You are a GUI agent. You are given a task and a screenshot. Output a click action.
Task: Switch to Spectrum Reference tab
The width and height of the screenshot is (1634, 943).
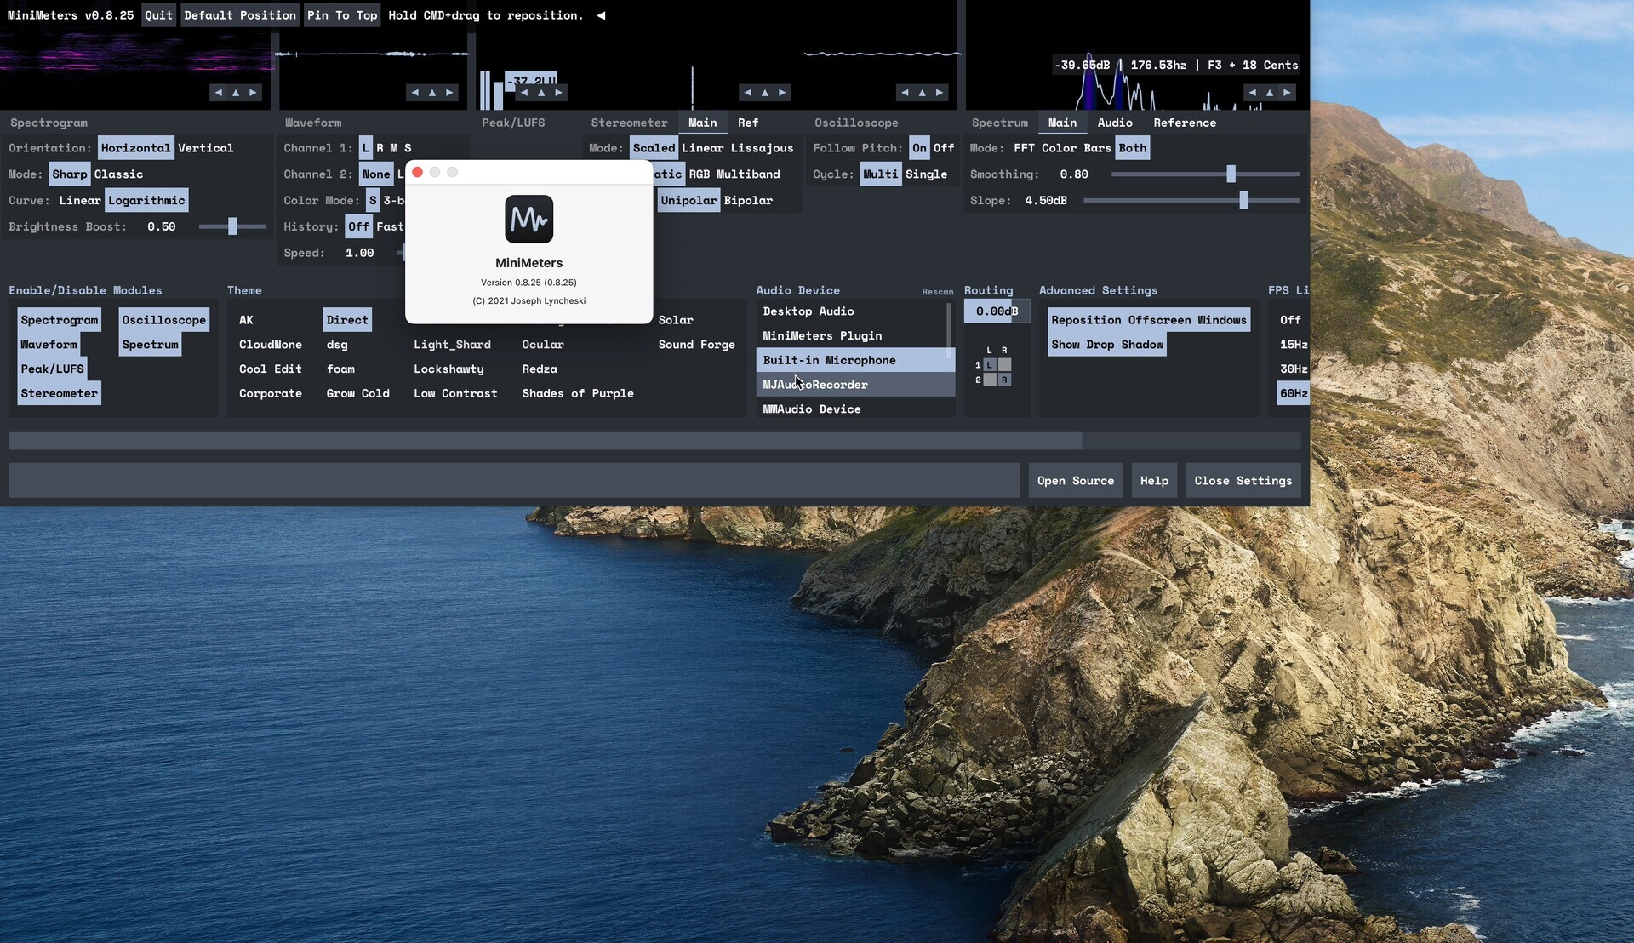pyautogui.click(x=1185, y=123)
